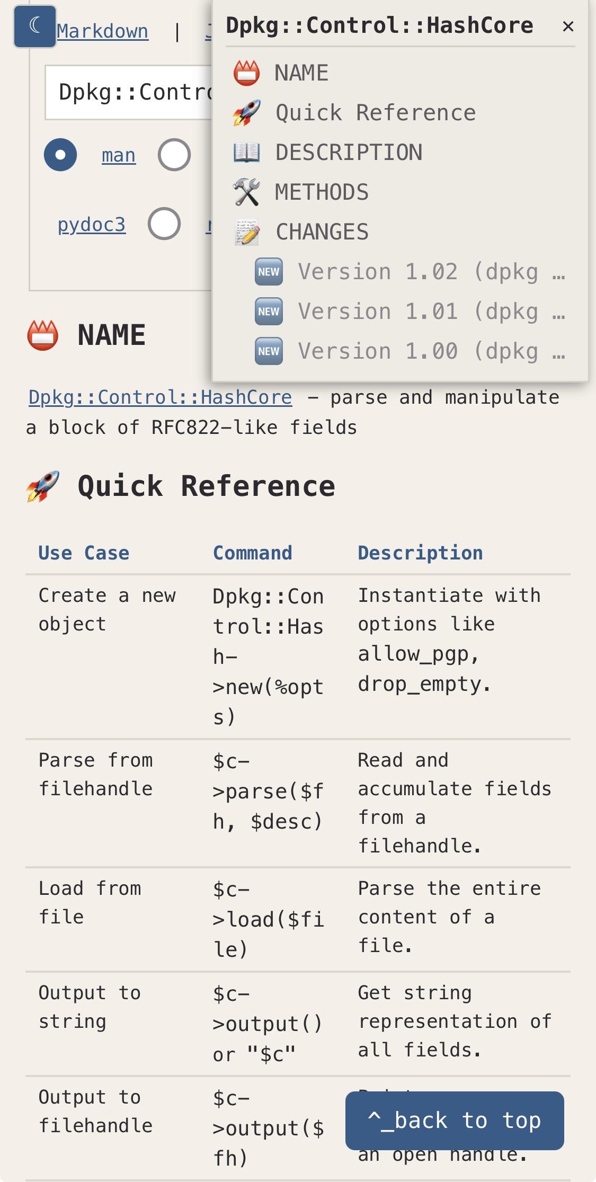Click the $c->output() or "$c" cell
The height and width of the screenshot is (1182, 596).
click(268, 1024)
